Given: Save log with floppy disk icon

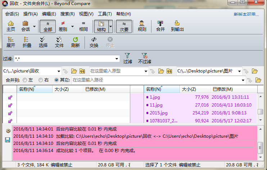Looking at the screenshot, I should click(x=8, y=140).
